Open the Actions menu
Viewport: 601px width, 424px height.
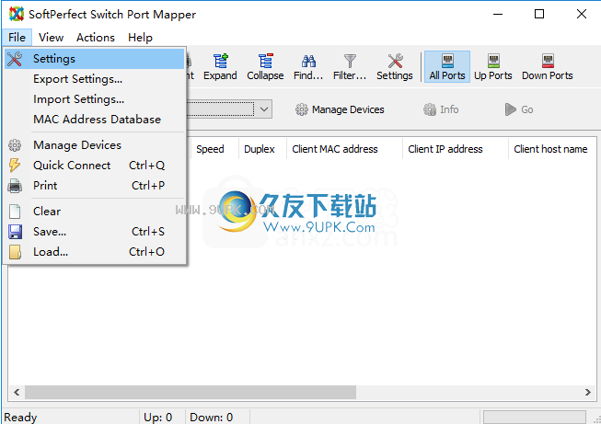(96, 38)
